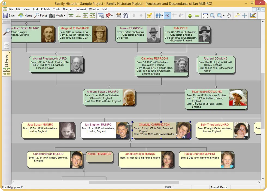
Task: Select the hand pan tool
Action: click(228, 16)
